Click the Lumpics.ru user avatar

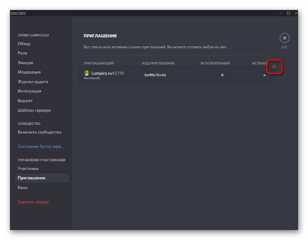click(86, 74)
